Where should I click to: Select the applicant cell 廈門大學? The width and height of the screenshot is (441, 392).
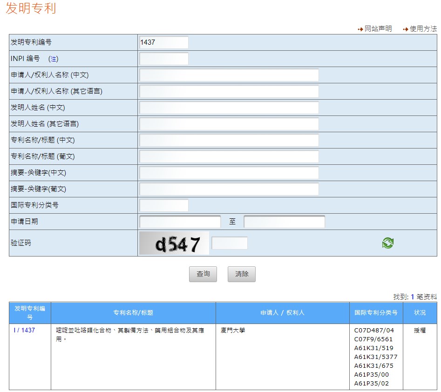click(x=232, y=330)
